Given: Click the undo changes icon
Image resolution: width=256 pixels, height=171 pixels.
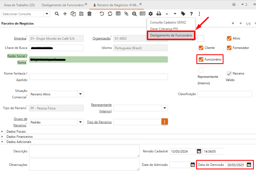Looking at the screenshot, I should [102, 14].
